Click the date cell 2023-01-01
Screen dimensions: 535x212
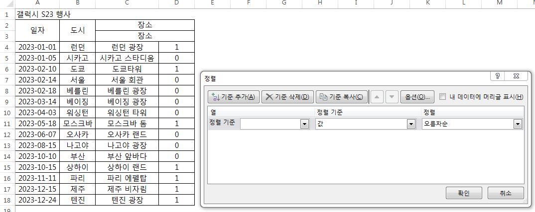click(37, 47)
